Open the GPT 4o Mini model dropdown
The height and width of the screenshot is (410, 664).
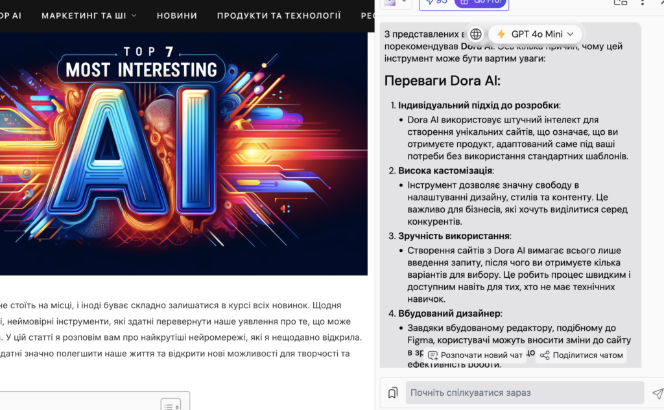[536, 34]
